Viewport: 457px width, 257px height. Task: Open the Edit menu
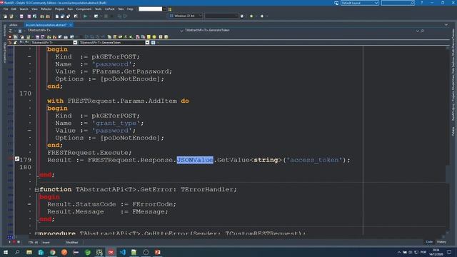coord(14,9)
